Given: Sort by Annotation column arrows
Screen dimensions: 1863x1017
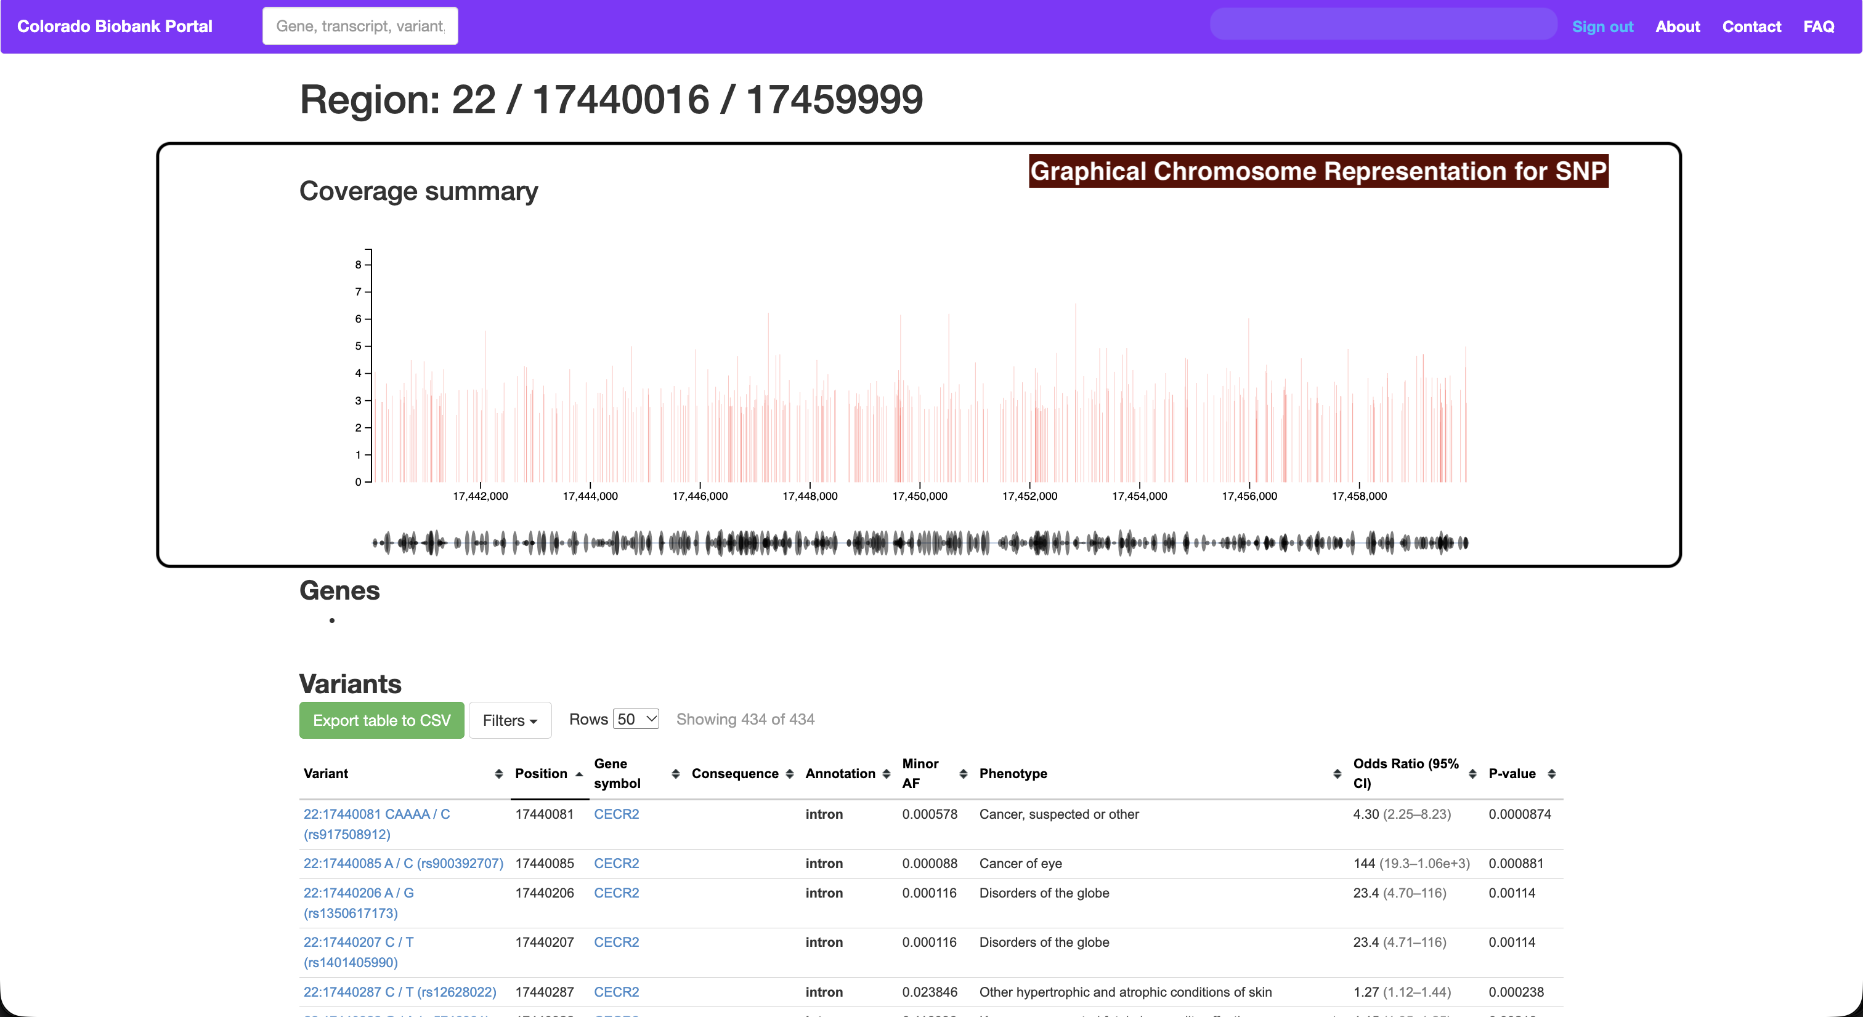Looking at the screenshot, I should click(886, 774).
